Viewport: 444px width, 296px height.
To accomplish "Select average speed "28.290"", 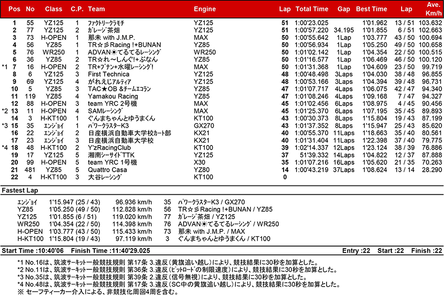I will click(x=432, y=170).
